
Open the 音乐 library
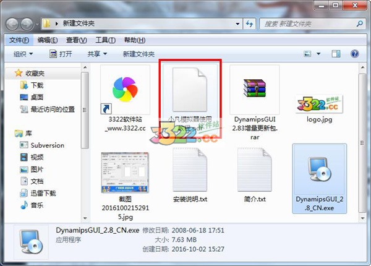pos(37,205)
